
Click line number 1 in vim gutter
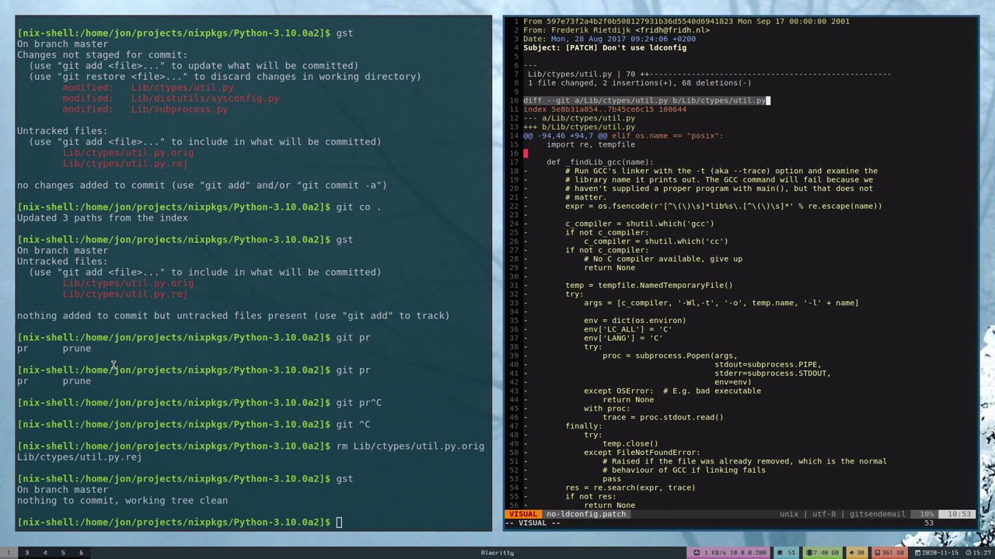516,22
